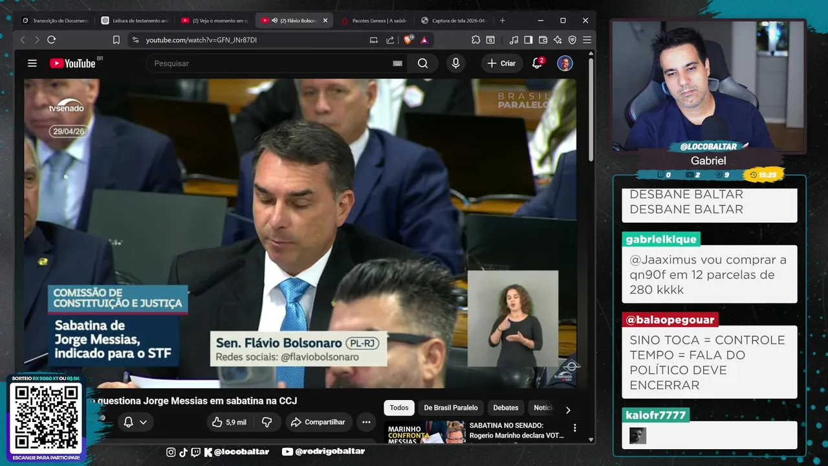828x466 pixels.
Task: Show more filter chips with right arrow
Action: (568, 410)
